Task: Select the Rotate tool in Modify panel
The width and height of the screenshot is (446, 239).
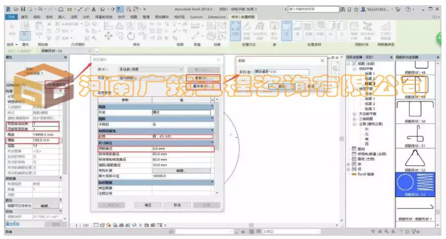Action: click(x=131, y=36)
